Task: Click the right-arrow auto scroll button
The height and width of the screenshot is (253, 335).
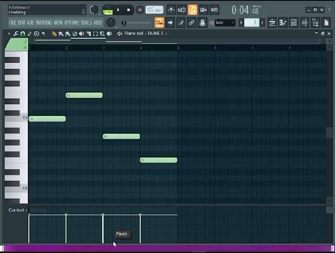Action: tap(170, 23)
